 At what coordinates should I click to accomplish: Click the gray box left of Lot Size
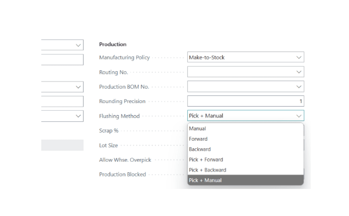point(62,145)
